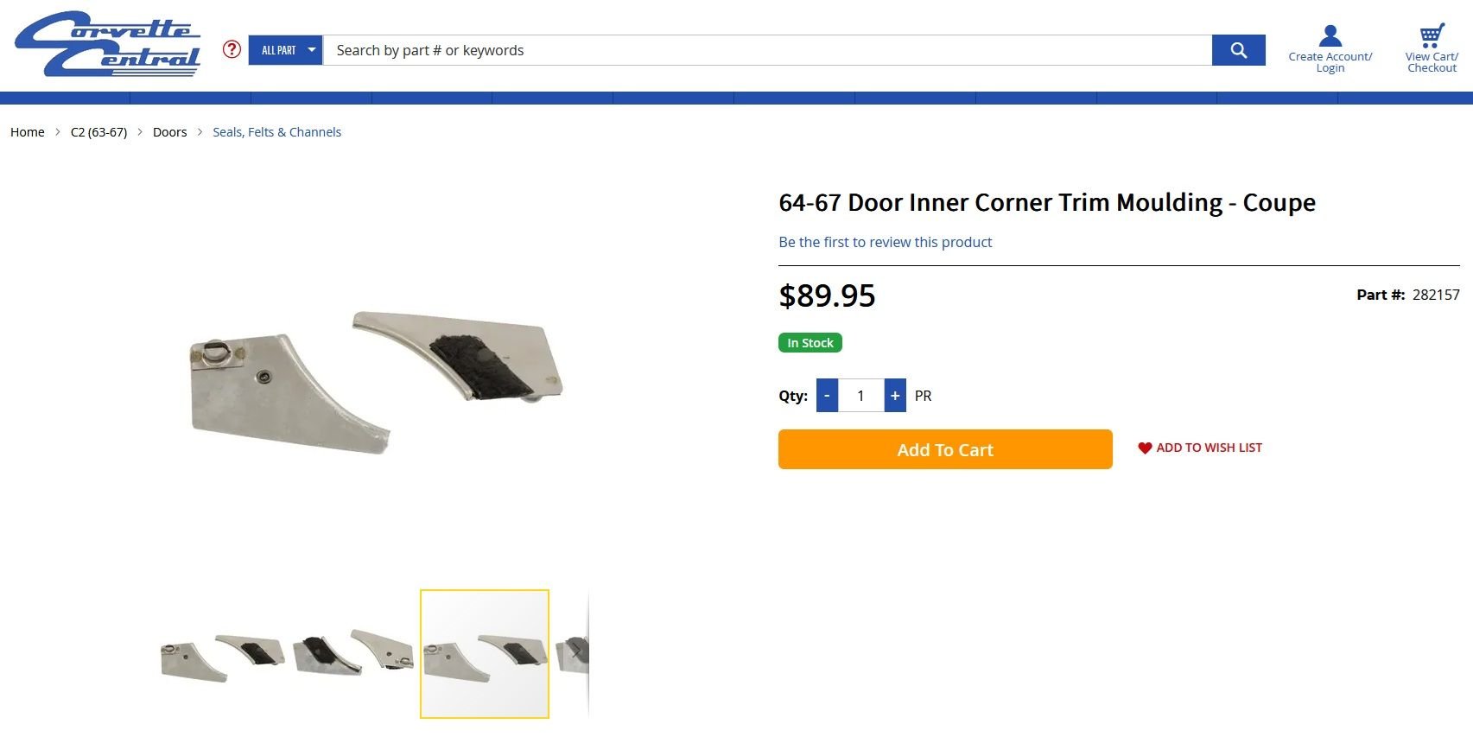Image resolution: width=1473 pixels, height=737 pixels.
Task: Click the quantity input field
Action: 860,396
